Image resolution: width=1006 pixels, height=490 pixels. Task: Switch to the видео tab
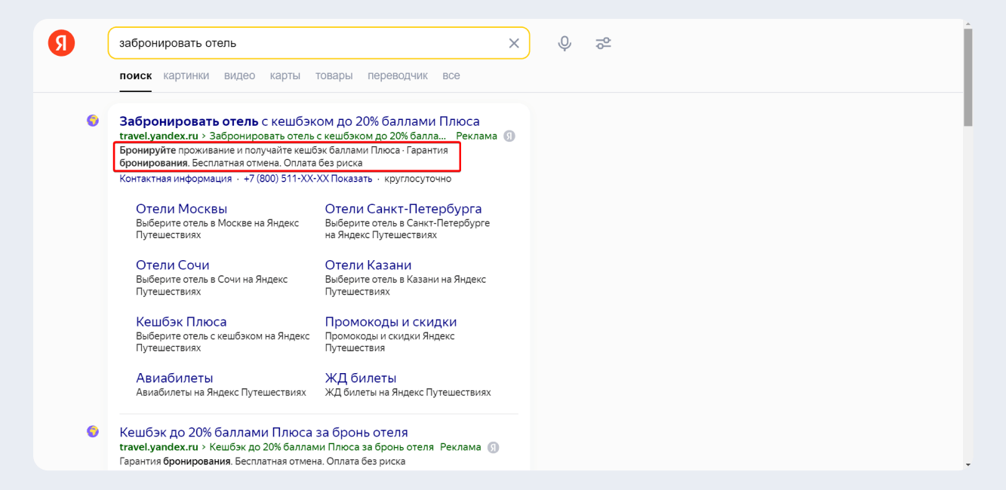[239, 75]
